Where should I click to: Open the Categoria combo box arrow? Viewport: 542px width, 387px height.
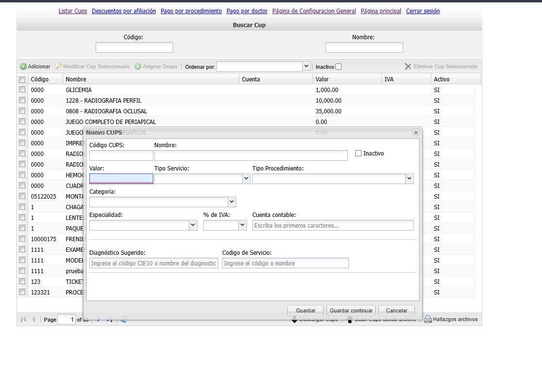tap(231, 202)
